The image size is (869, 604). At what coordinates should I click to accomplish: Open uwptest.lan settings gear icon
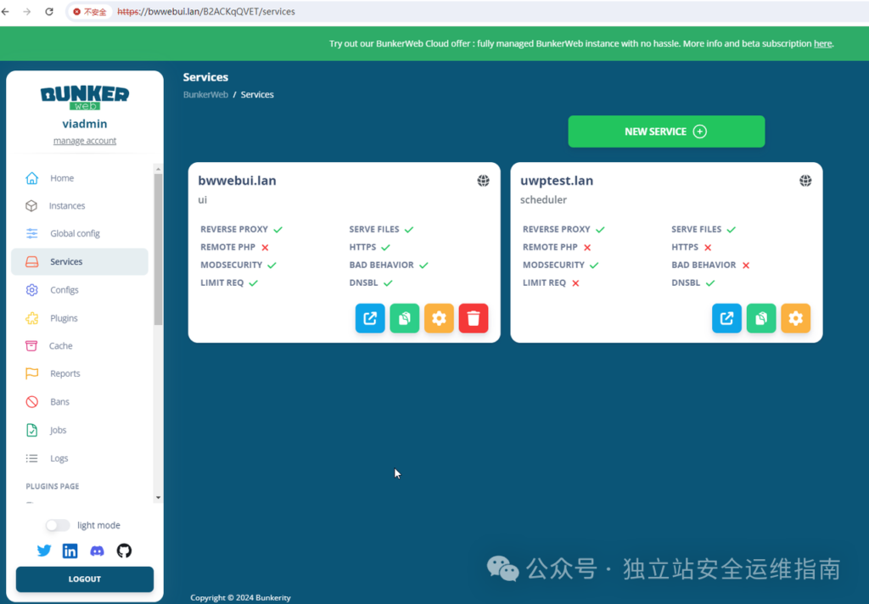click(x=795, y=318)
